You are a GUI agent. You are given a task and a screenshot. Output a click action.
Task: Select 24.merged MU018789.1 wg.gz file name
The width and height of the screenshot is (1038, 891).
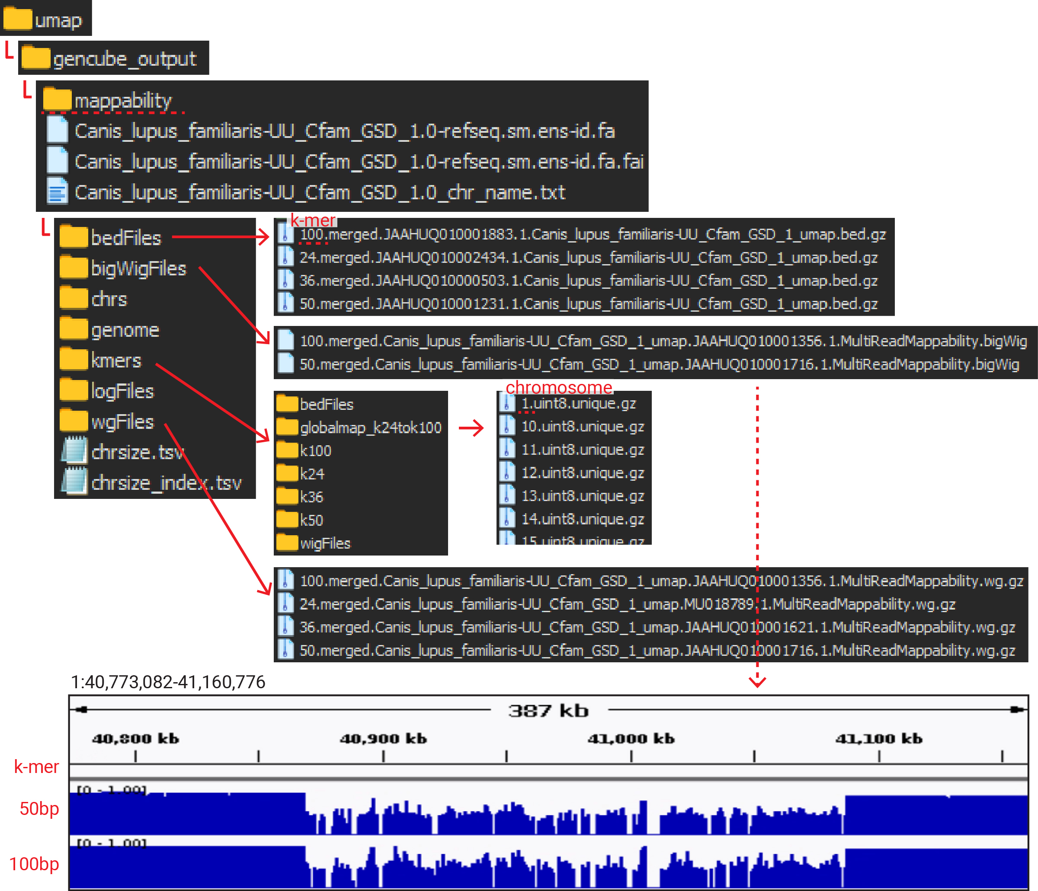point(627,604)
